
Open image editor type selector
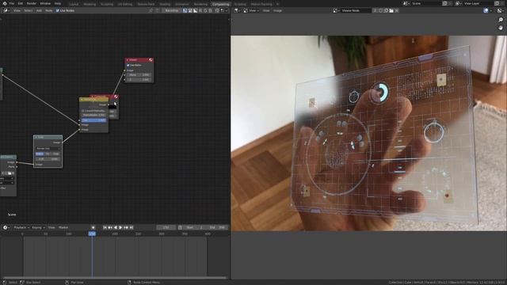(237, 10)
